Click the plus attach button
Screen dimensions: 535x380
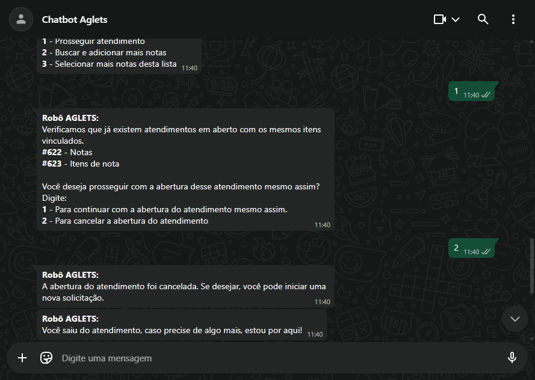tap(22, 358)
